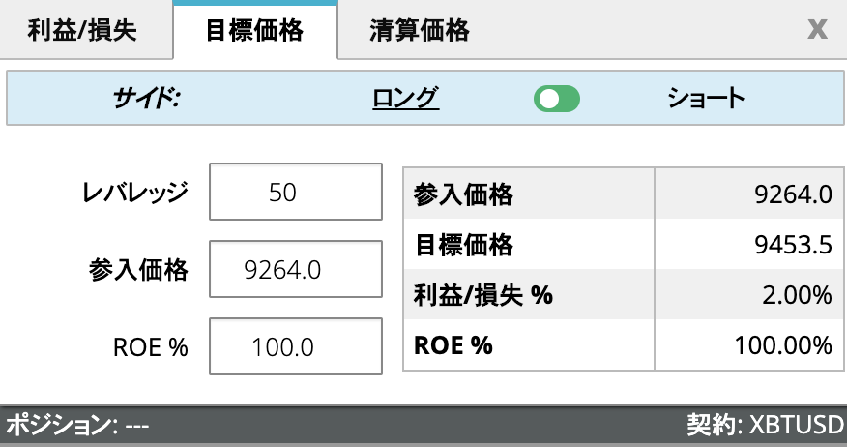This screenshot has width=847, height=447.
Task: Select the 目標価格 tab
Action: click(255, 31)
